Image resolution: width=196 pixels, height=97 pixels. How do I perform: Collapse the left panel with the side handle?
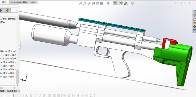(20, 45)
